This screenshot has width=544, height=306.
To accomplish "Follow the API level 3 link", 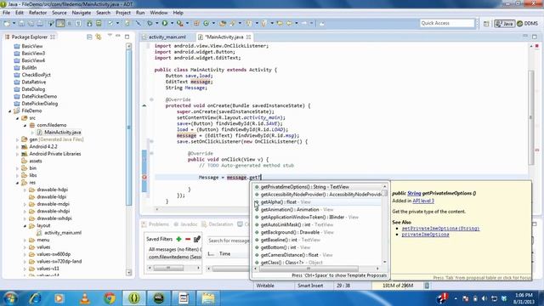I will pyautogui.click(x=423, y=201).
